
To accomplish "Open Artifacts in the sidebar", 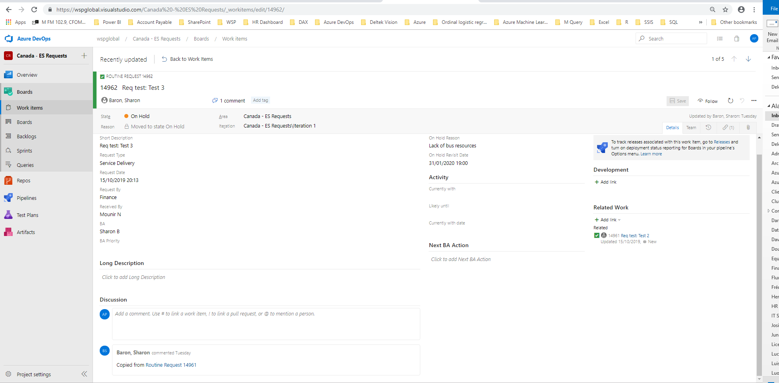I will point(26,232).
